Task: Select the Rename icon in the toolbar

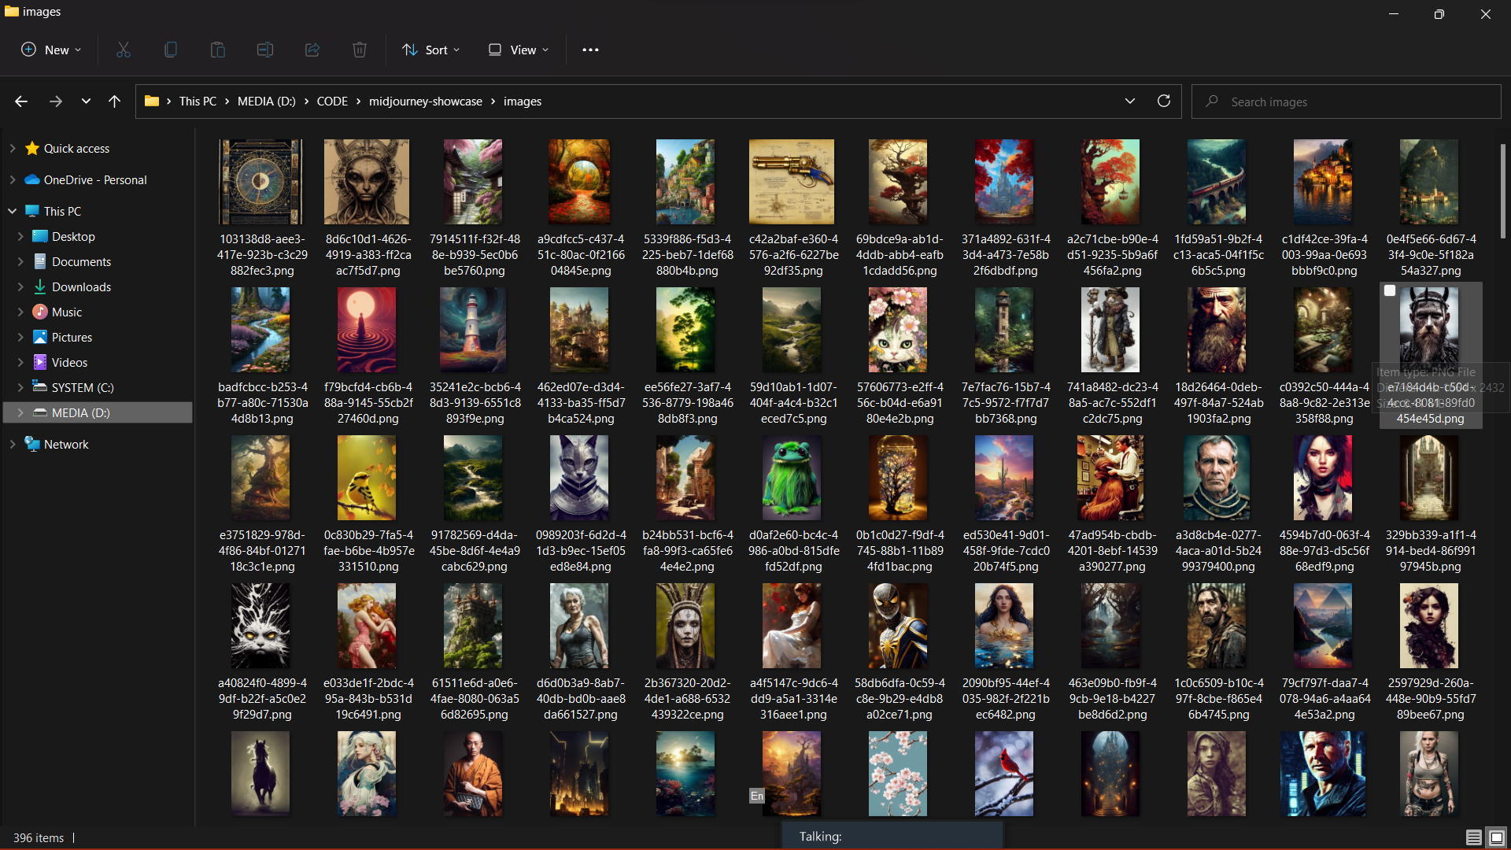Action: point(265,50)
